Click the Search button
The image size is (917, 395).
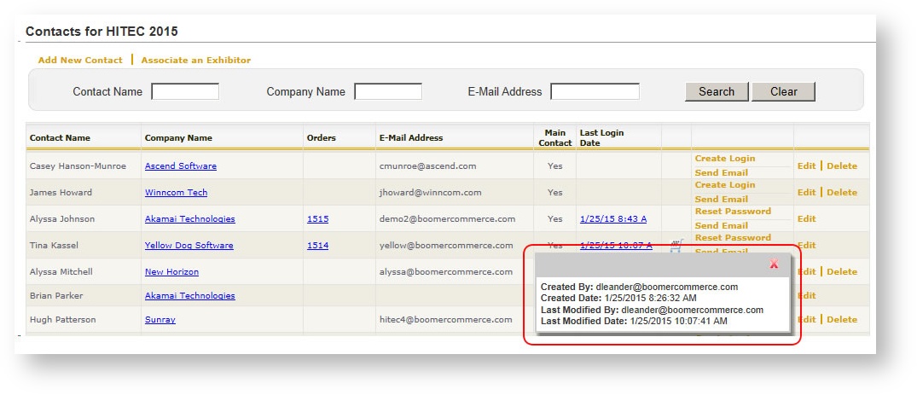(717, 92)
